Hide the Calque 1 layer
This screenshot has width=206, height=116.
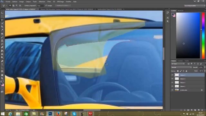[x=172, y=86]
